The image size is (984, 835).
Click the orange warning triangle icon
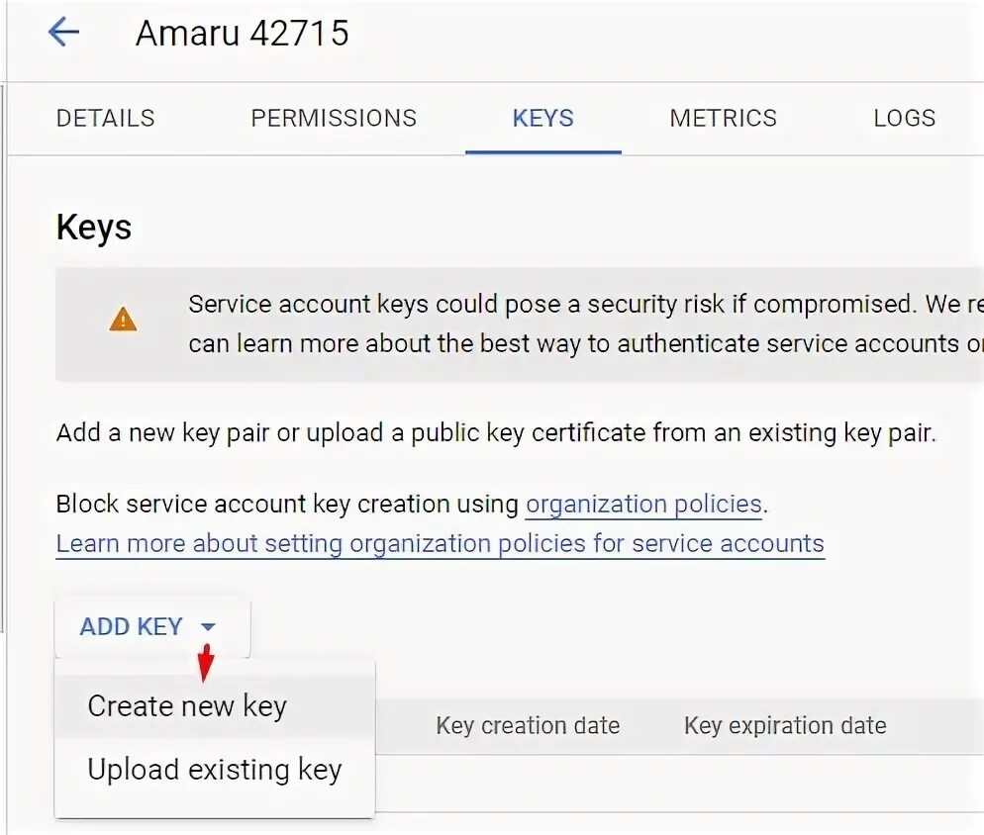click(x=123, y=320)
